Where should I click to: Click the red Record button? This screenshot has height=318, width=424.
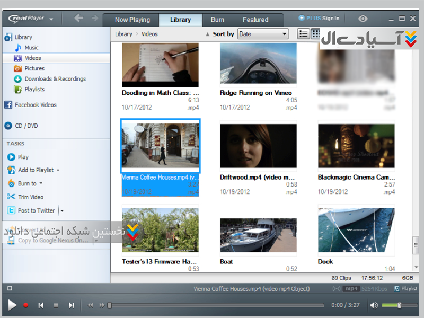(25, 305)
